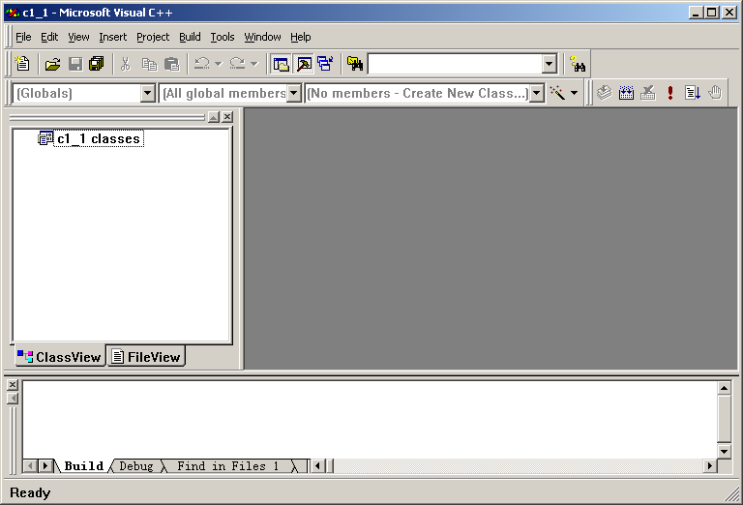Click the output panel dock arrow button
This screenshot has width=743, height=505.
(13, 399)
